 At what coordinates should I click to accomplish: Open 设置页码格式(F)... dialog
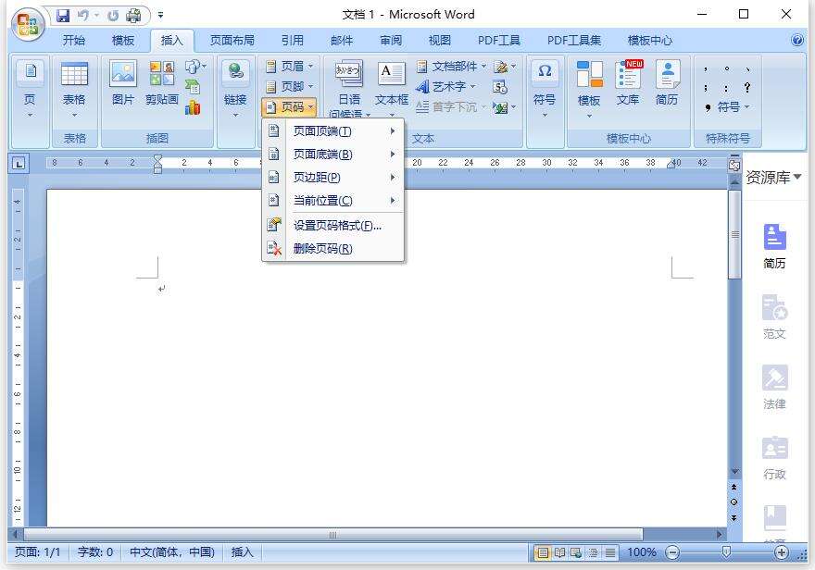pyautogui.click(x=333, y=225)
